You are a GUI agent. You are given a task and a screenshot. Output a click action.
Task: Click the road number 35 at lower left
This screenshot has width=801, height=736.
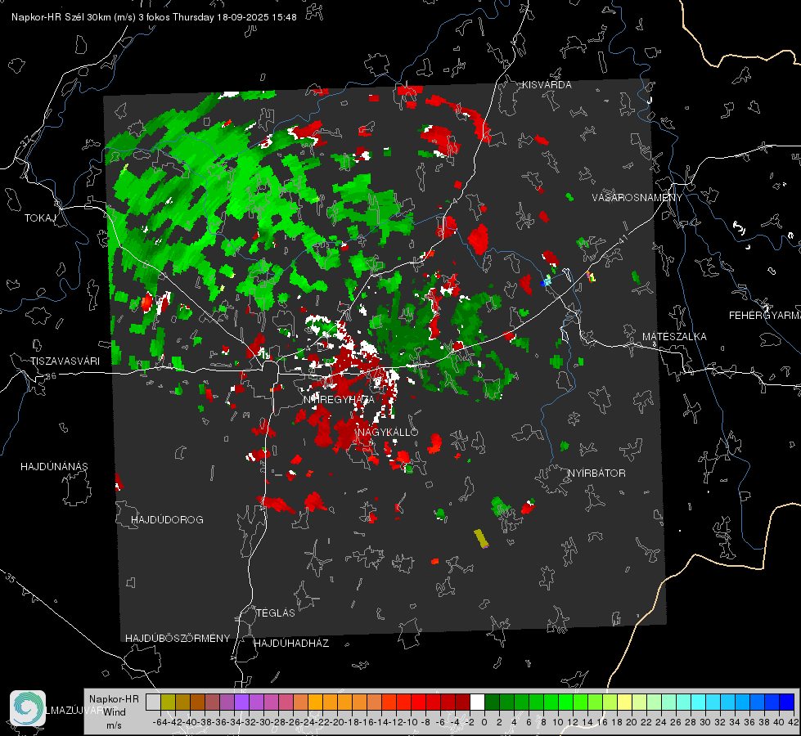[x=10, y=577]
